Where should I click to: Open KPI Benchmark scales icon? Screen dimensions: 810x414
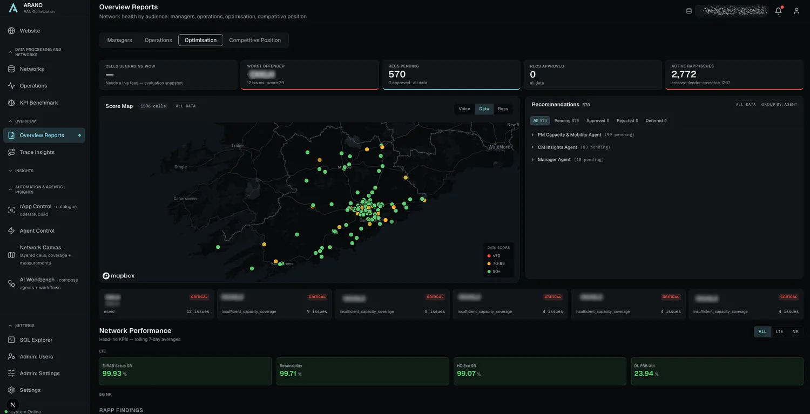[x=11, y=103]
